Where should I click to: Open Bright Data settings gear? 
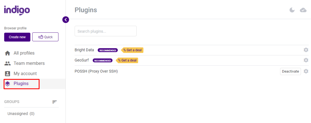coord(306,50)
